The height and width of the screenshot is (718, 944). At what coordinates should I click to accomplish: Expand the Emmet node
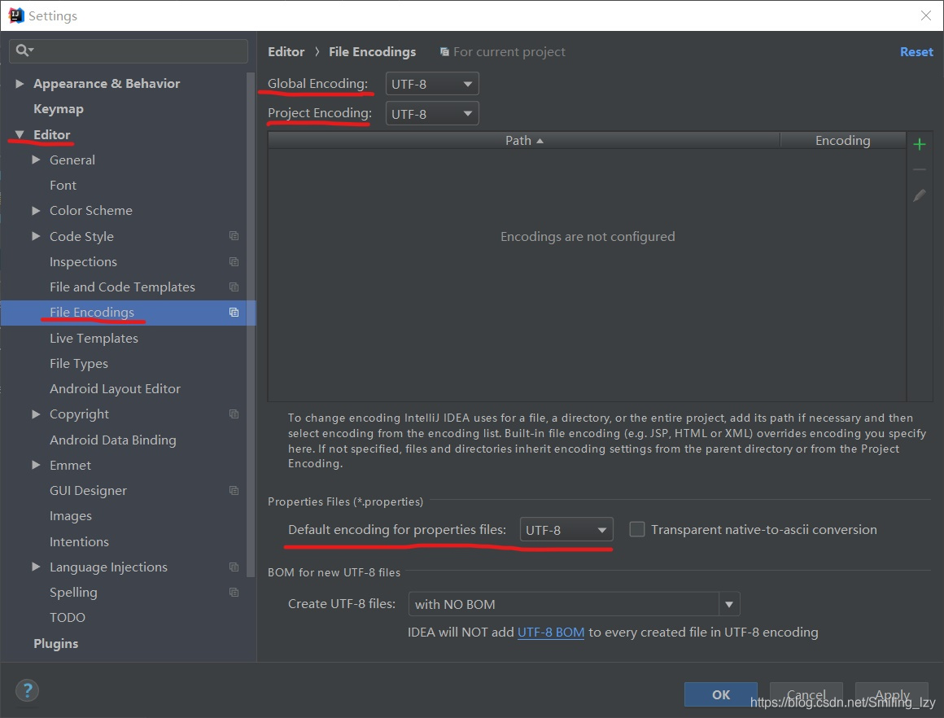click(x=36, y=465)
